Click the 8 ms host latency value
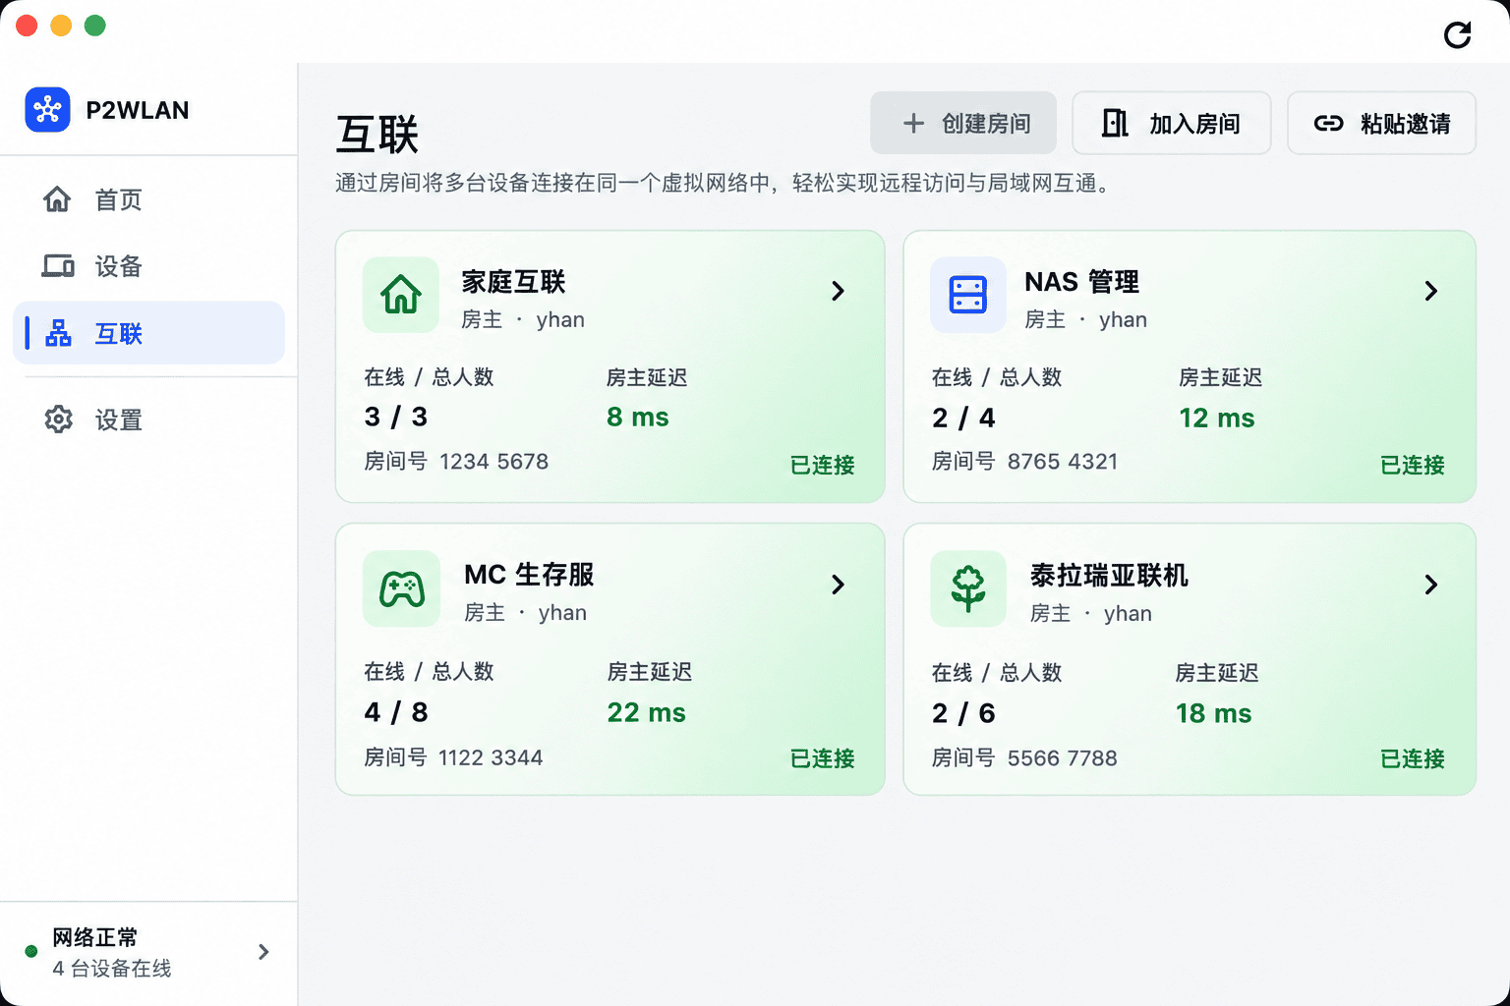 pyautogui.click(x=638, y=417)
